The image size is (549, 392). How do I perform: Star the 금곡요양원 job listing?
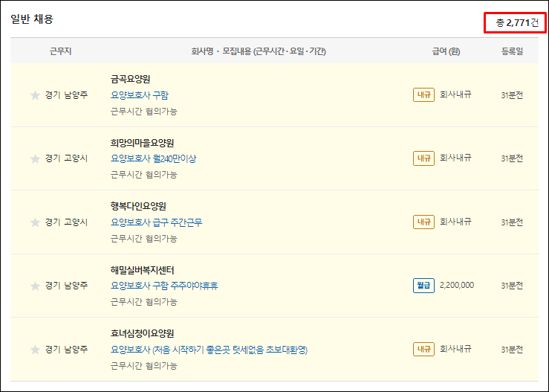[x=34, y=95]
